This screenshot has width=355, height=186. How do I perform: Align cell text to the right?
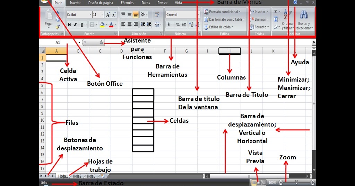(x=136, y=25)
